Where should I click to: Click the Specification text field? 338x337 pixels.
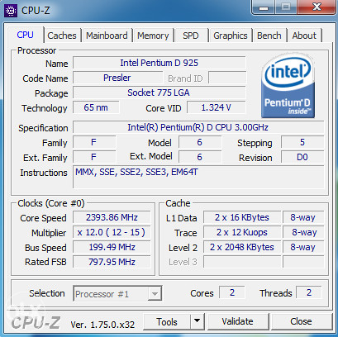(198, 127)
